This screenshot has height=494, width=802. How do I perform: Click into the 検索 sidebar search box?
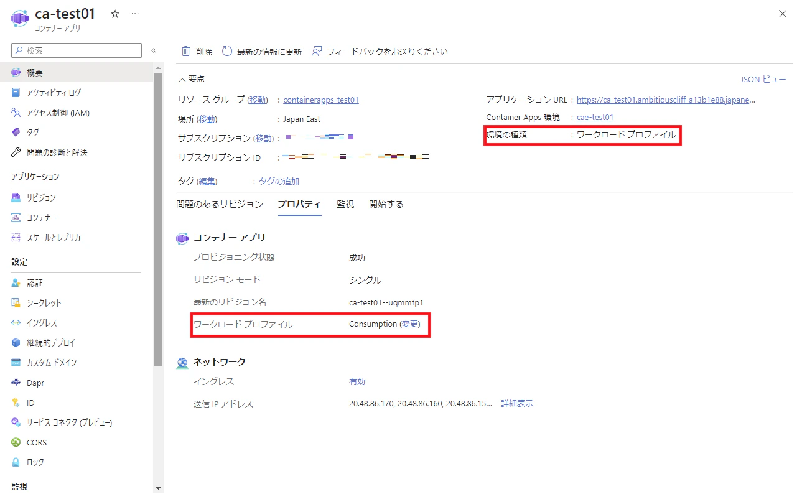point(77,50)
